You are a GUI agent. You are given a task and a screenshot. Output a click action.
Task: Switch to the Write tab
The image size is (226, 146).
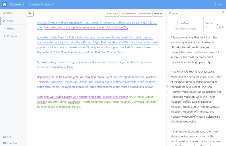(x=10, y=21)
